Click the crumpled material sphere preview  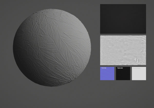click(x=52, y=48)
